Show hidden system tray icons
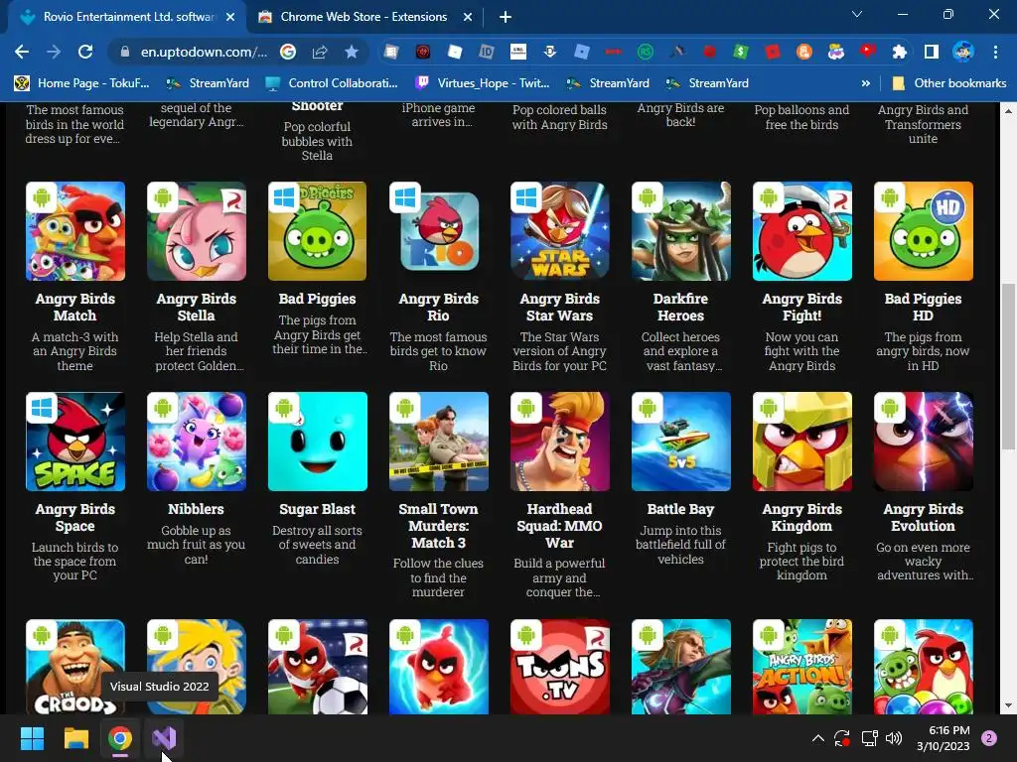The width and height of the screenshot is (1017, 762). (818, 738)
